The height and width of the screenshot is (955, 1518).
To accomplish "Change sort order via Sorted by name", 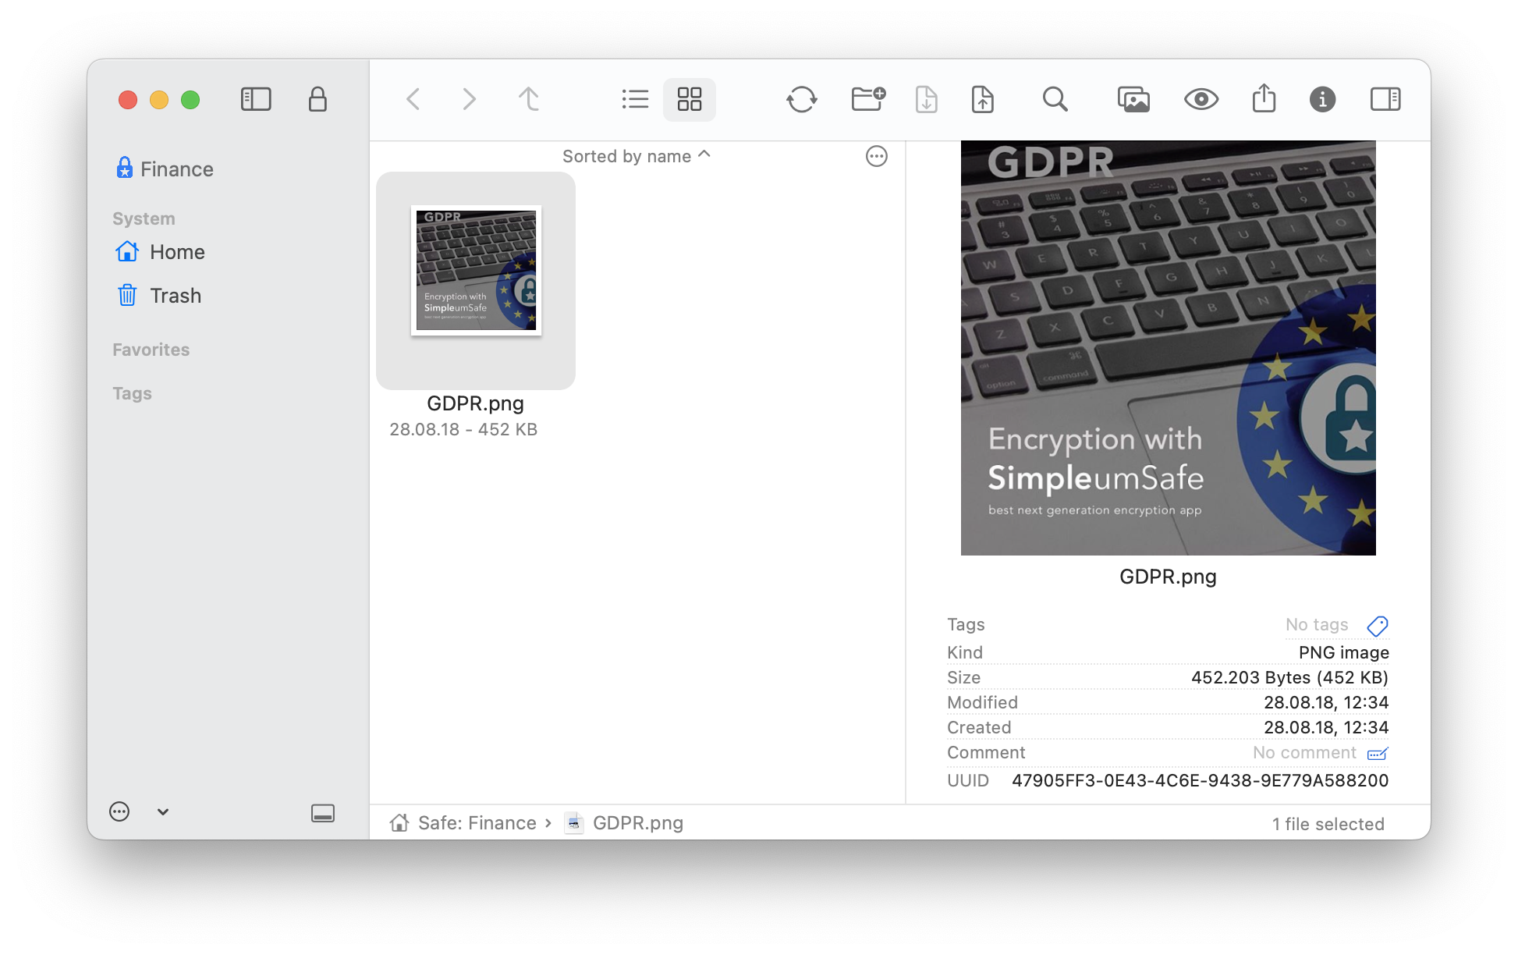I will [x=637, y=156].
